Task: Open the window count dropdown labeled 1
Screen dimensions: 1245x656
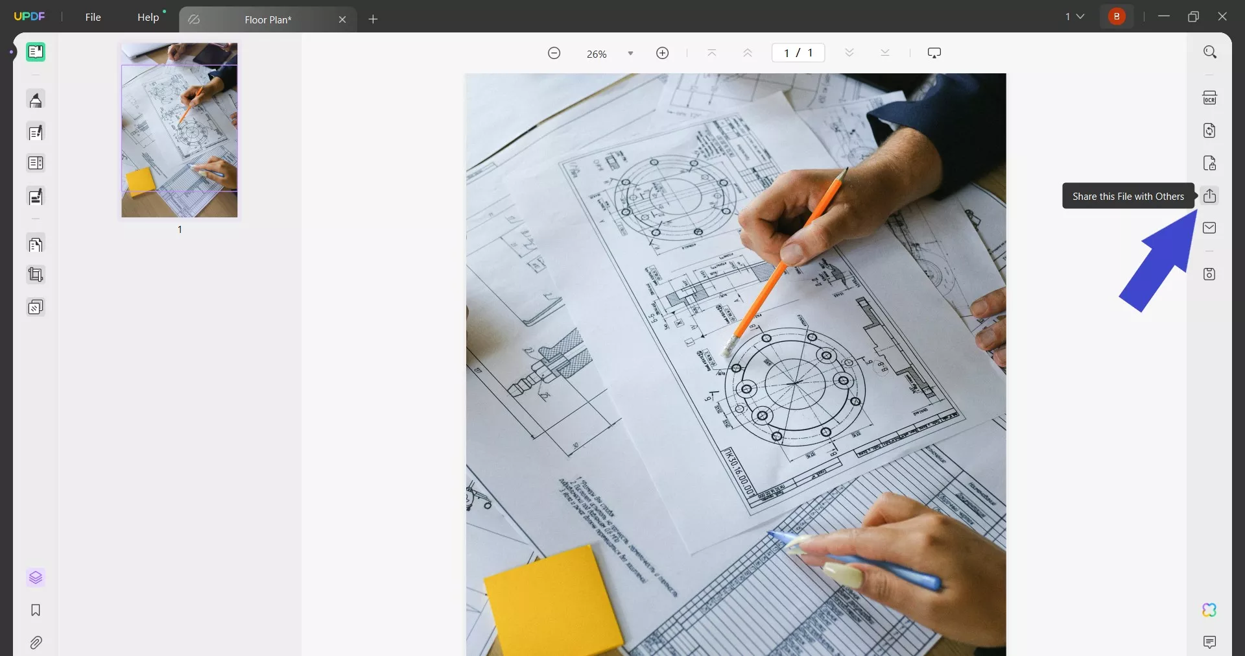Action: 1074,16
